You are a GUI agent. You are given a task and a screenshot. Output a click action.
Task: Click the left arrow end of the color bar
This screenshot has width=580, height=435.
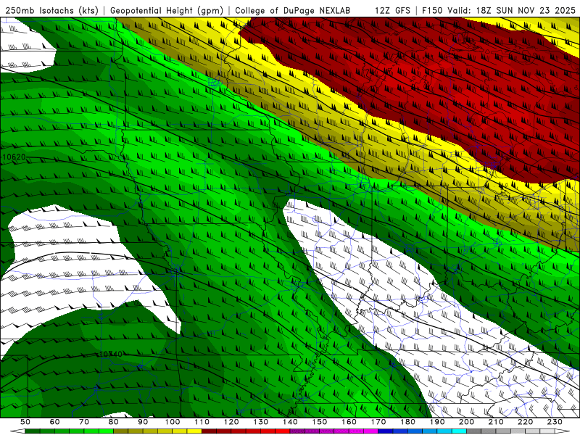[x=17, y=431]
